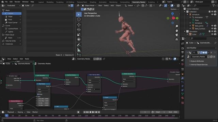This screenshot has height=122, width=218.
Task: Open the Keying dropdown in timeline
Action: pos(21,112)
